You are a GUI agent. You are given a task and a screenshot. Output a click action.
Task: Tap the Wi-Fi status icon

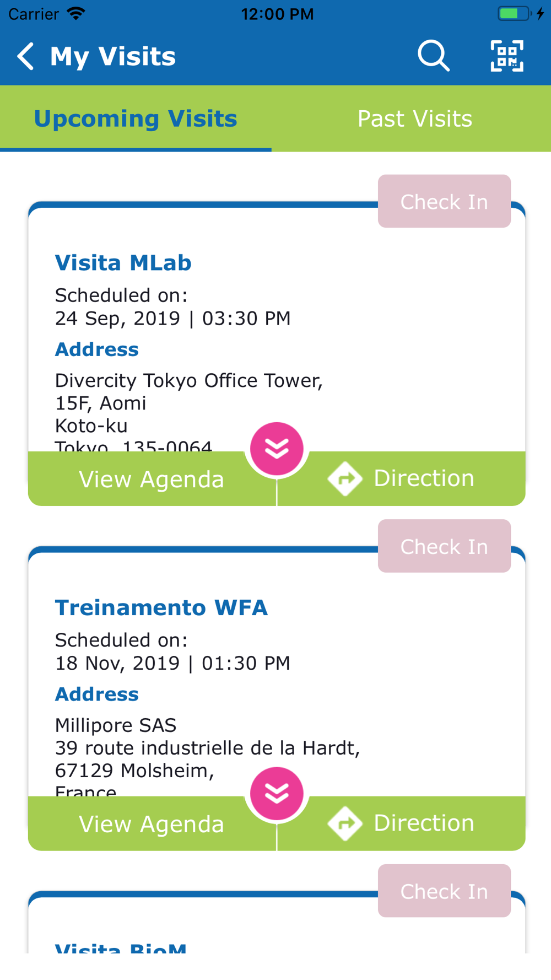point(75,13)
